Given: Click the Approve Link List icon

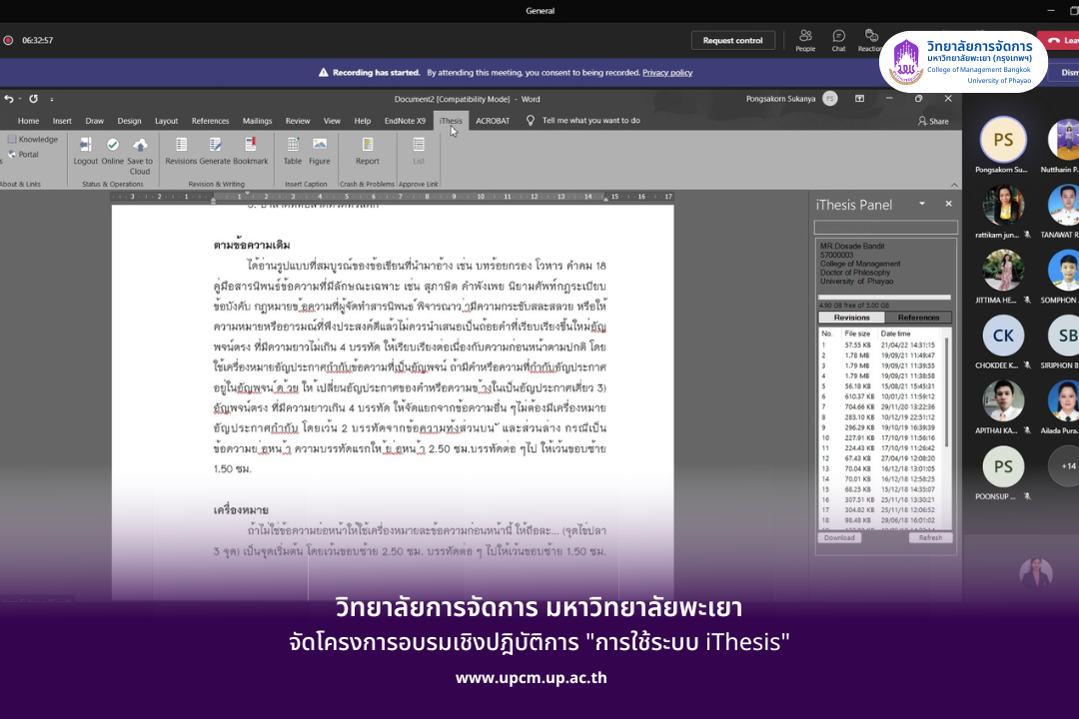Looking at the screenshot, I should pos(419,145).
